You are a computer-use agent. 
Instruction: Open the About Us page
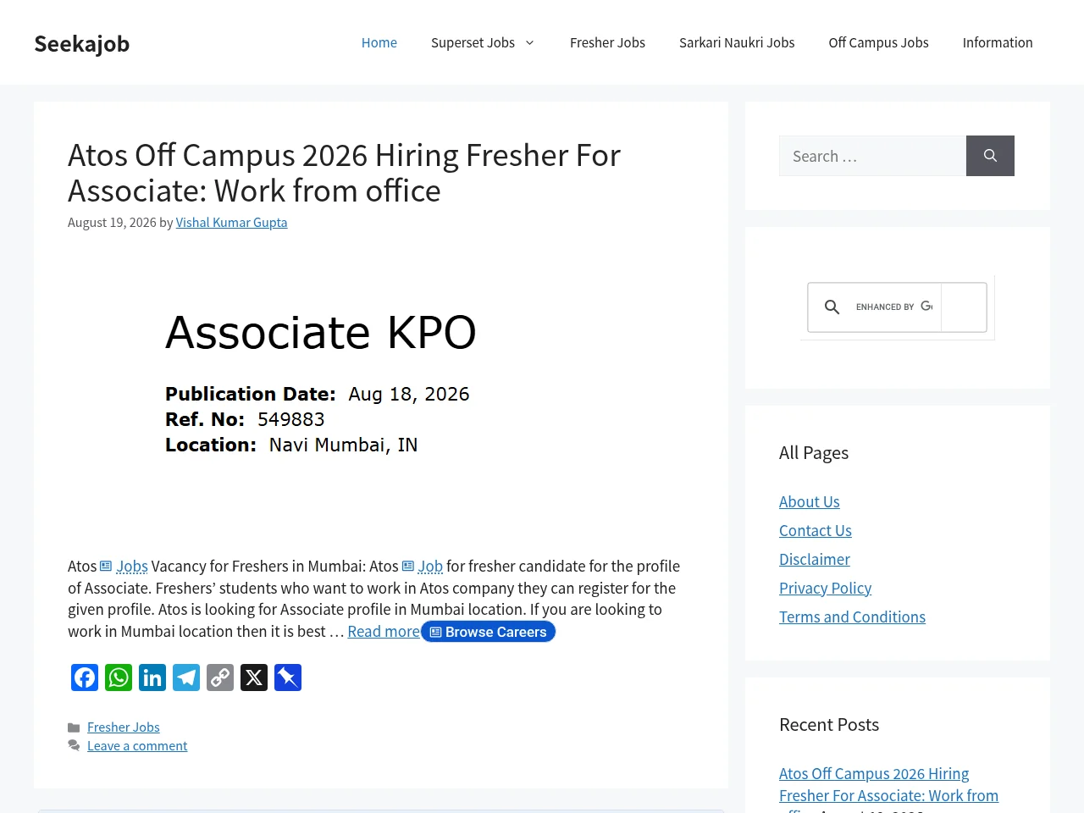pyautogui.click(x=810, y=501)
